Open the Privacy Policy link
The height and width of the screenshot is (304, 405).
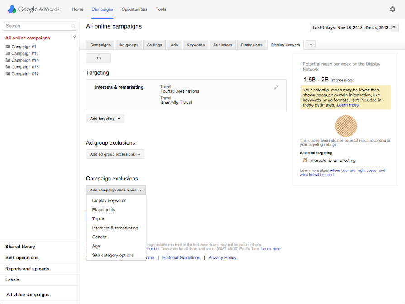pyautogui.click(x=222, y=258)
